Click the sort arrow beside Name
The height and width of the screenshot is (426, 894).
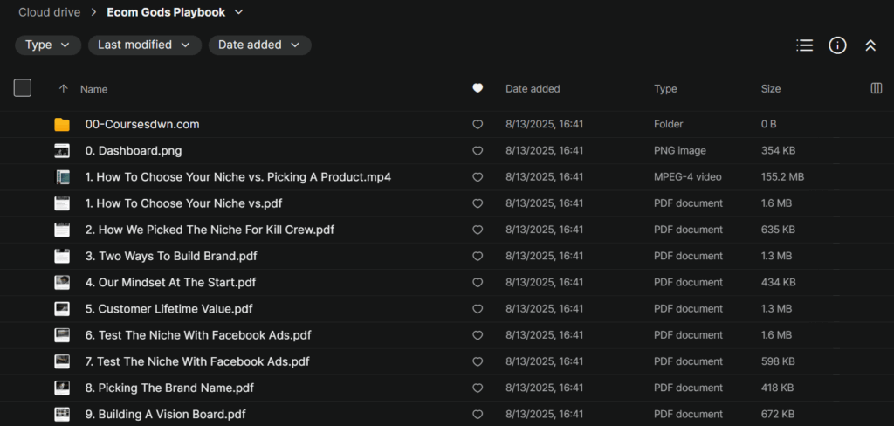point(63,89)
